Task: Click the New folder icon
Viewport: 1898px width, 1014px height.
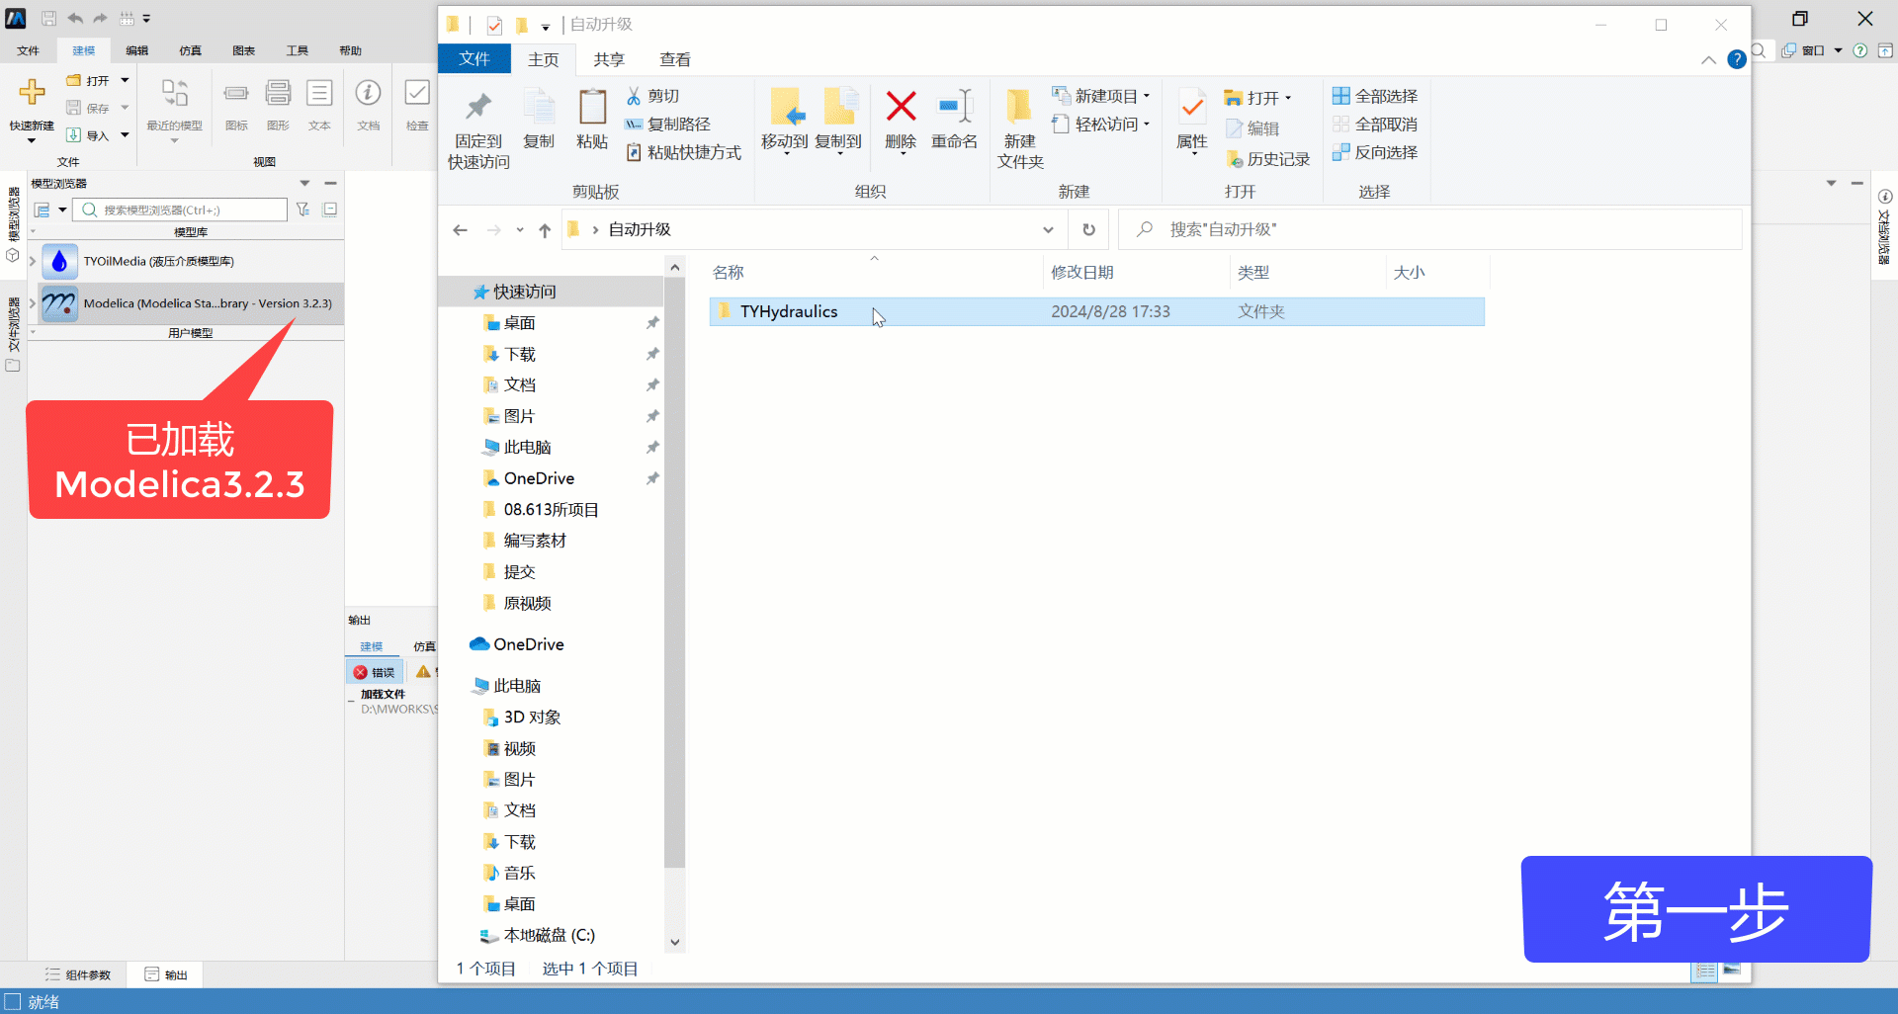Action: pos(1019,107)
